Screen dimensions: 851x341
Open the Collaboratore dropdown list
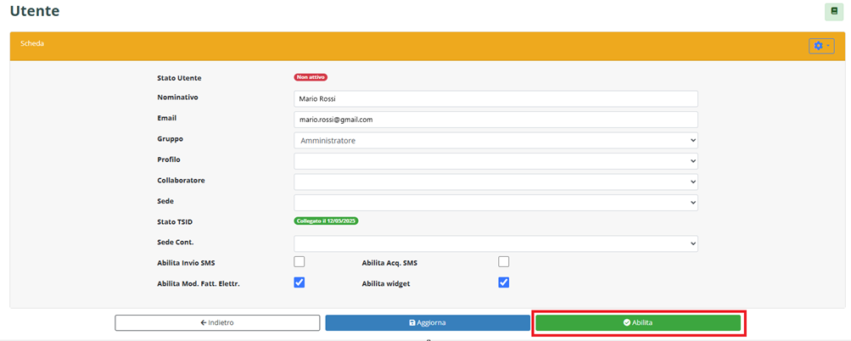tap(495, 182)
